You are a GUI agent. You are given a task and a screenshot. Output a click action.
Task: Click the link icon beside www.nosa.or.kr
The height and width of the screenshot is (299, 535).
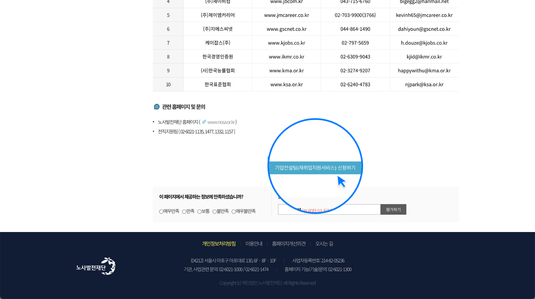click(x=204, y=122)
